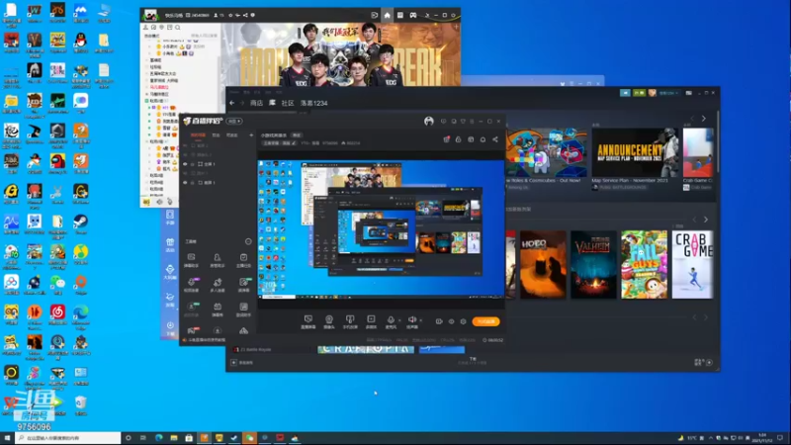Click the microphone icon in streaming app
The width and height of the screenshot is (791, 445).
[391, 319]
